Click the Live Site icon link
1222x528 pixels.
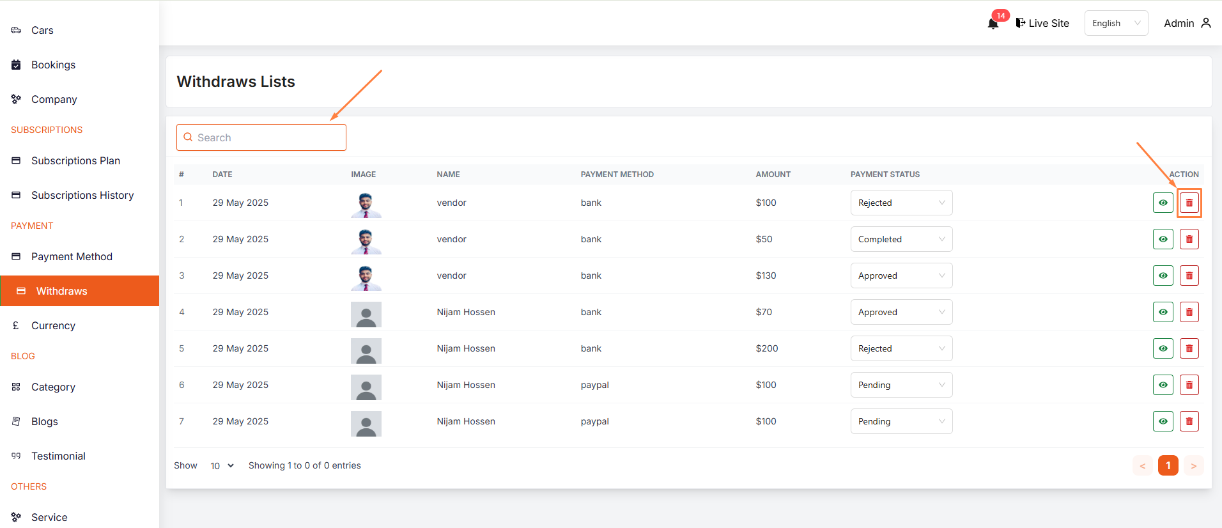[1021, 23]
